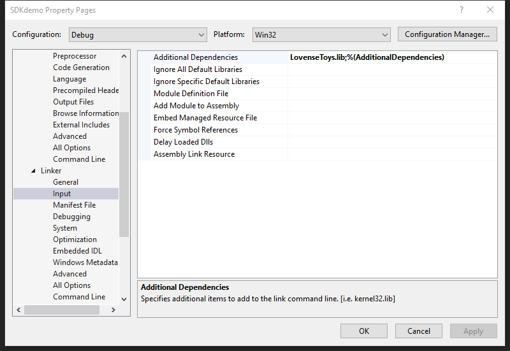Open the Linker Debugging page

pos(71,217)
